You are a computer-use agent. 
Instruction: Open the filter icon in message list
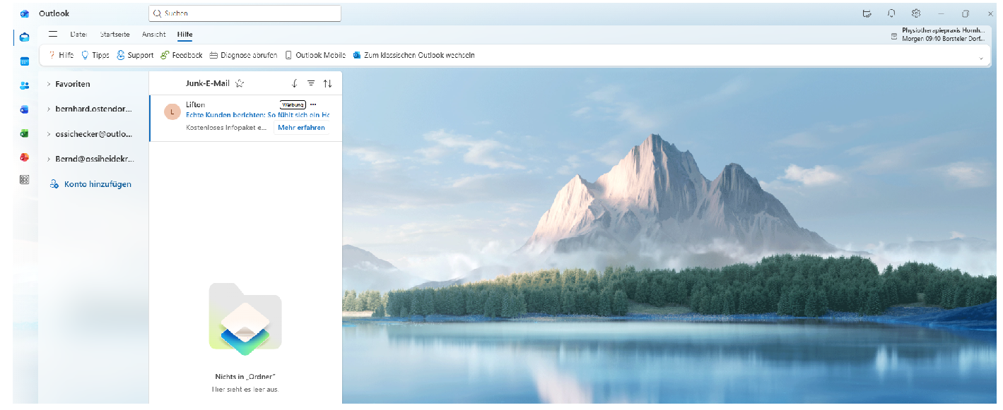tap(311, 83)
